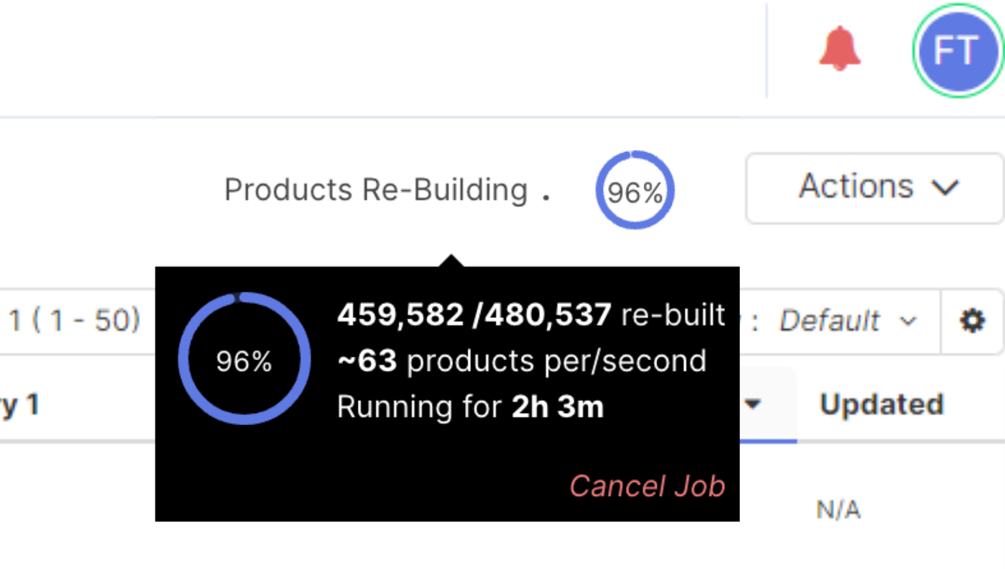
Task: Open the FT user avatar menu
Action: pos(957,51)
